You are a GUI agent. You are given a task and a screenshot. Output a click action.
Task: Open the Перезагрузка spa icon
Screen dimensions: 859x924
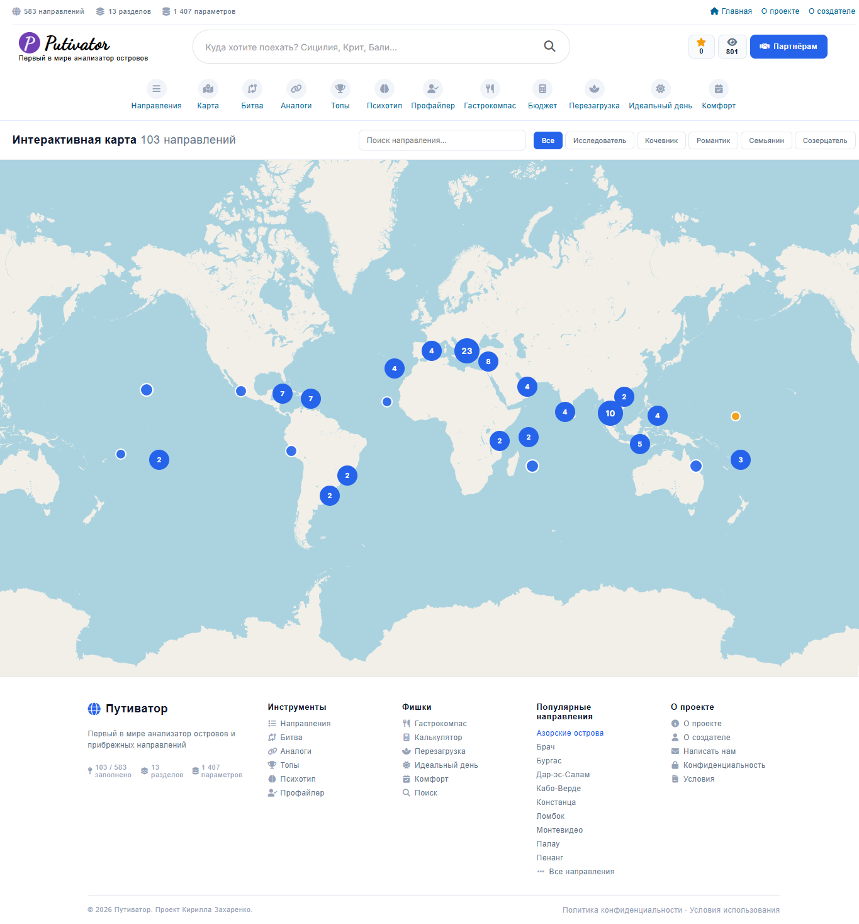595,89
